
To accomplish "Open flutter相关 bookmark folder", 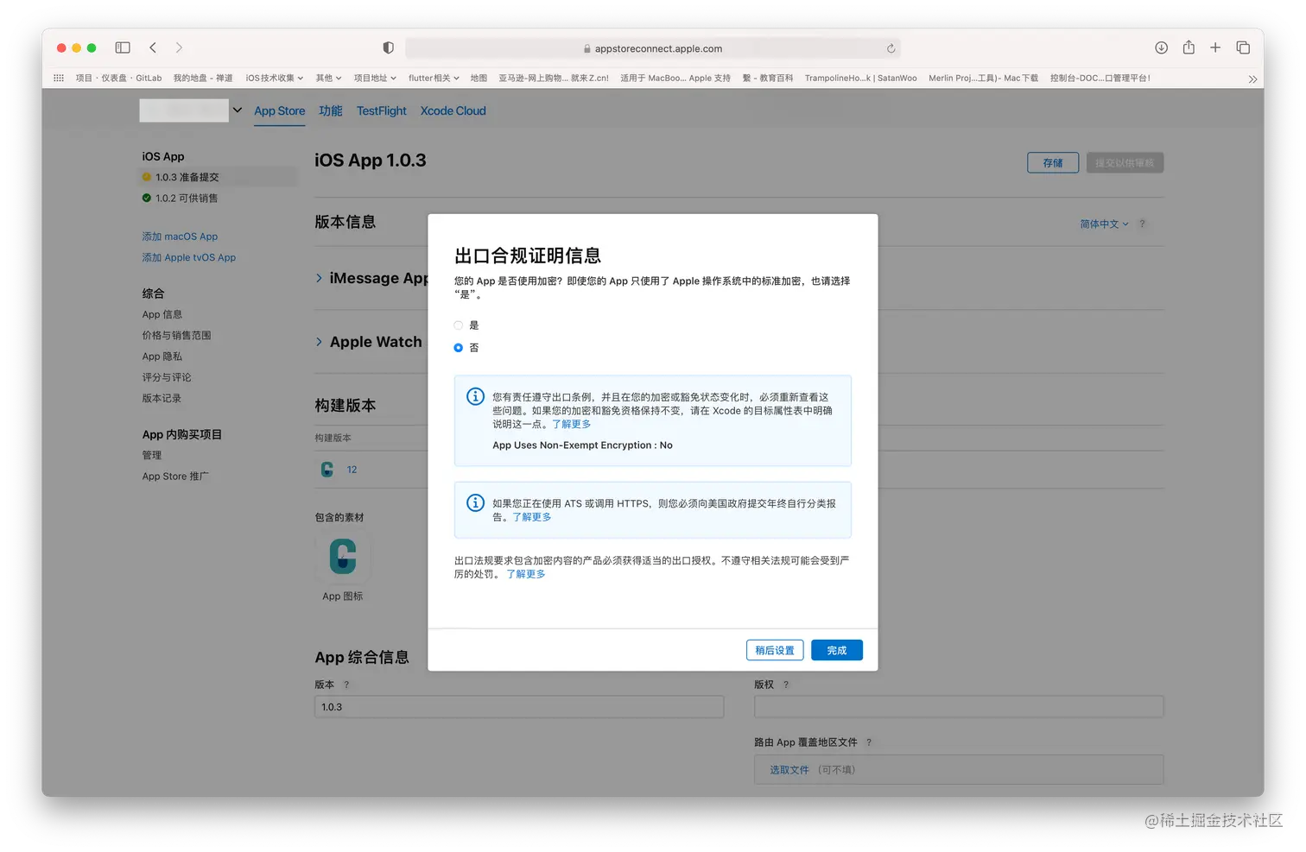I will pos(434,78).
